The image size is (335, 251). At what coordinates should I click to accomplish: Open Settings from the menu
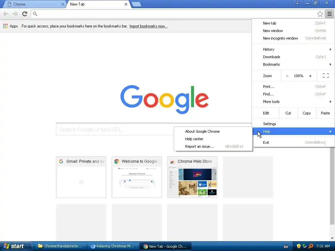click(293, 124)
